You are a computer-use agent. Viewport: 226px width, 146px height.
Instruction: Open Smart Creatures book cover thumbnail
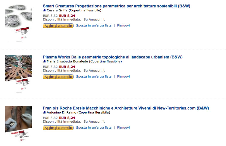pyautogui.click(x=19, y=23)
